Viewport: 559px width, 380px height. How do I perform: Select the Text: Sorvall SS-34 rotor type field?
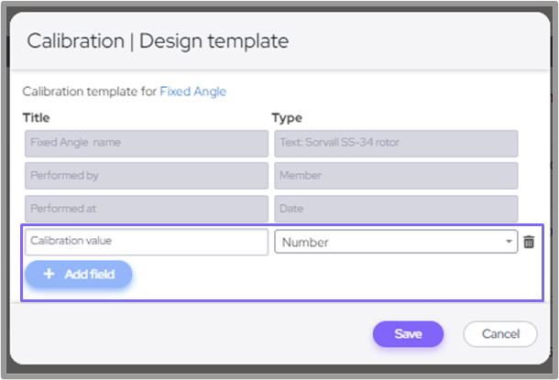[x=396, y=143]
